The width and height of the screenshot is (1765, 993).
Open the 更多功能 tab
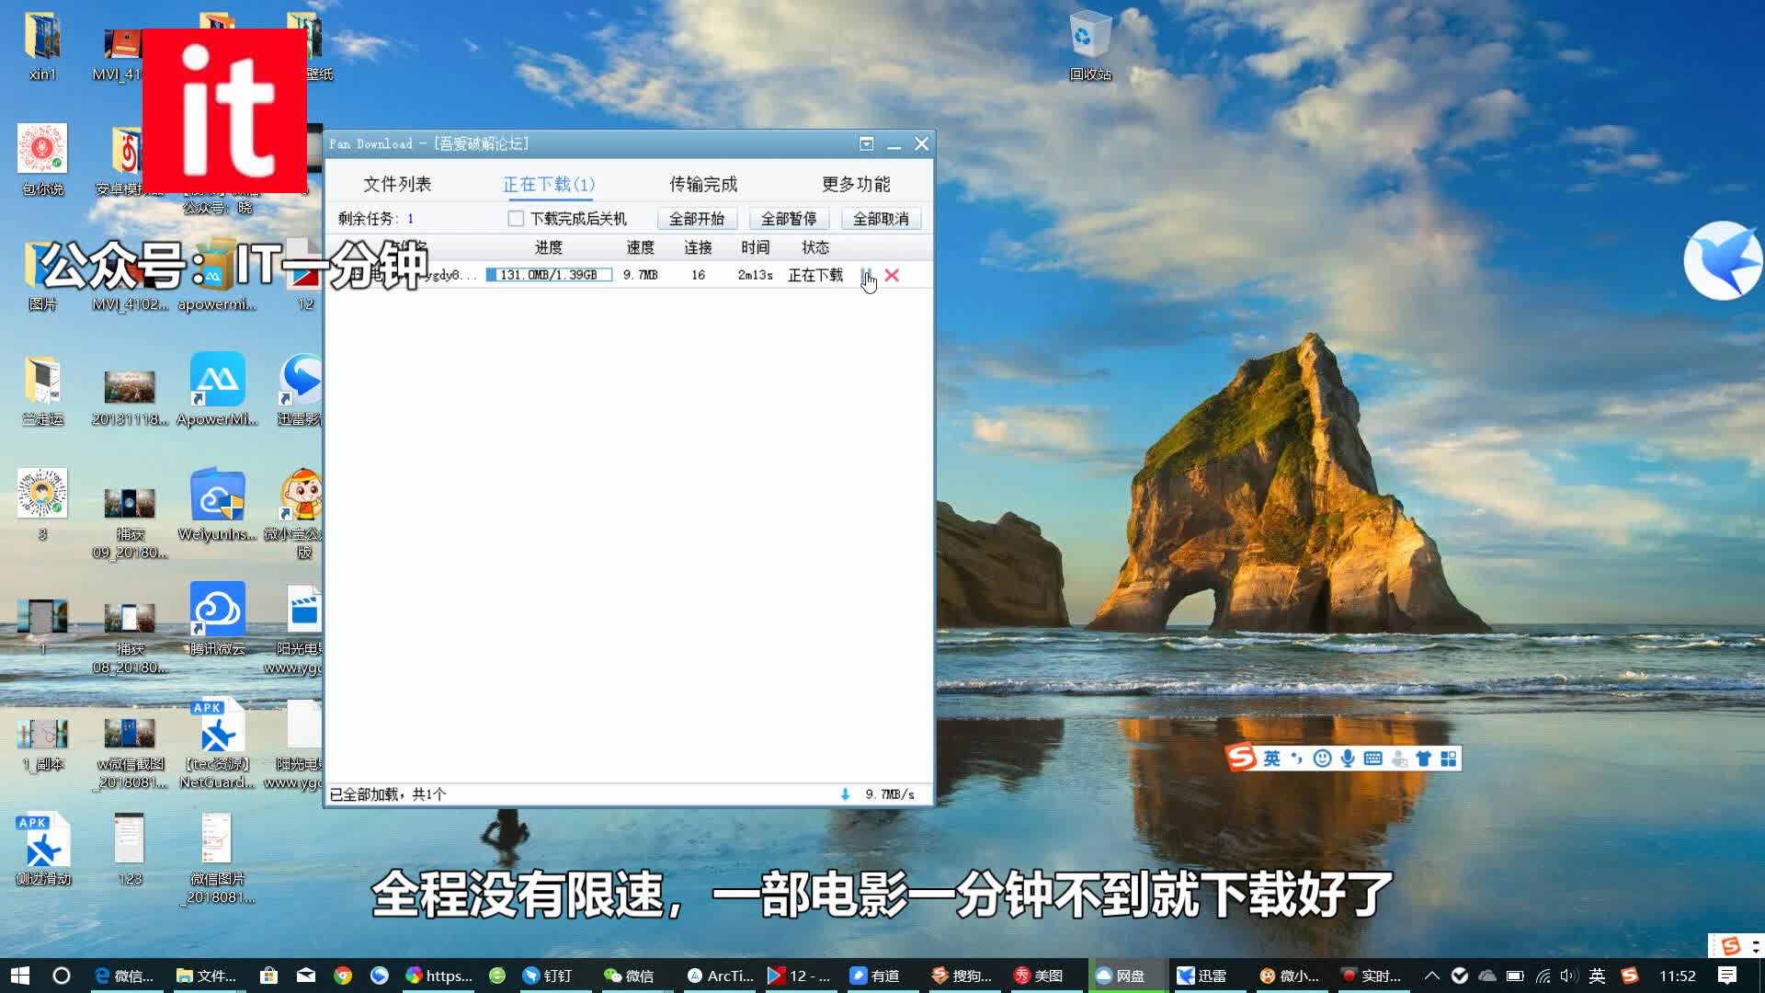[856, 184]
